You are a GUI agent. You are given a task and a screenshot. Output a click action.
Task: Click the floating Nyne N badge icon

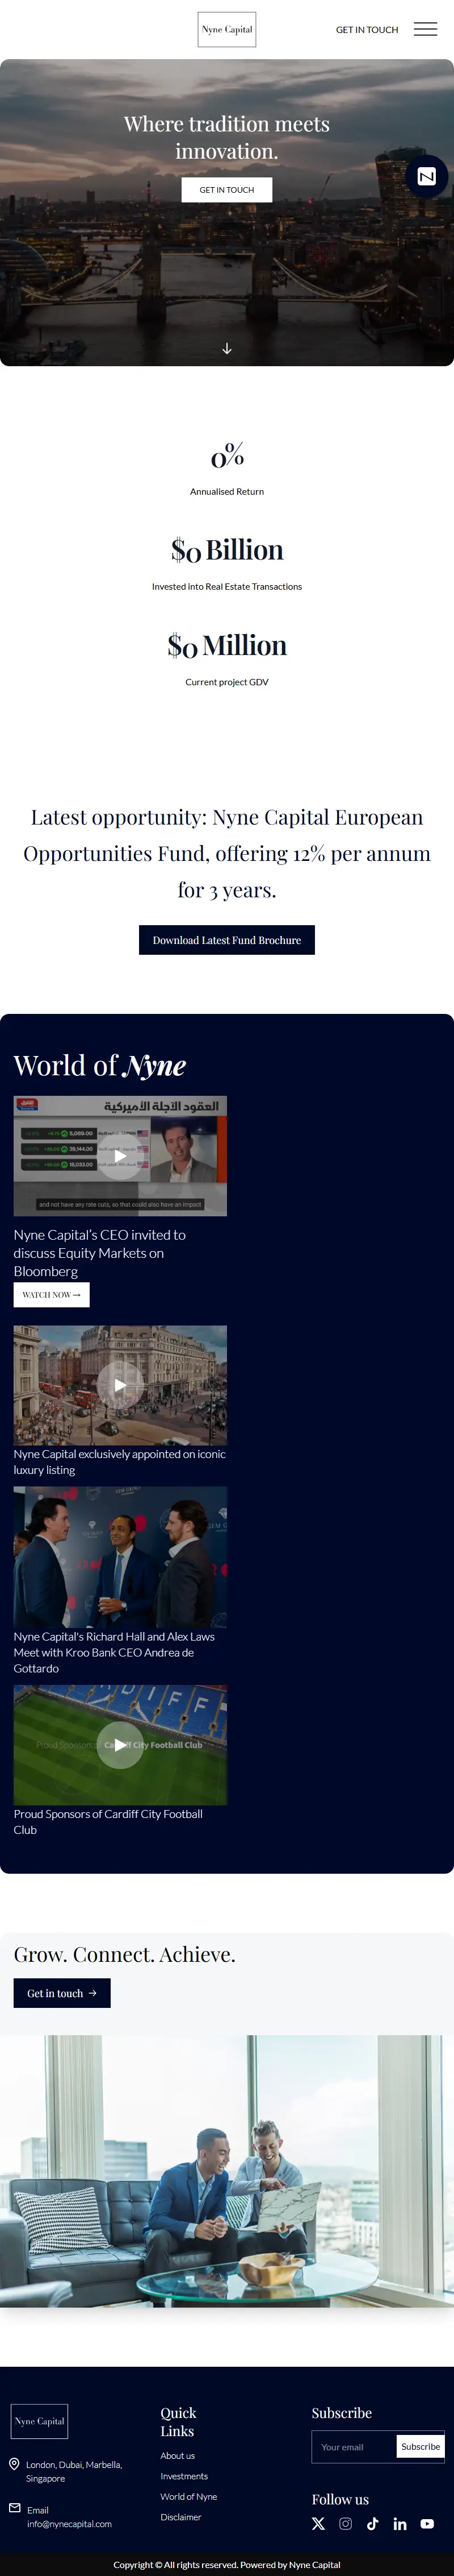tap(426, 176)
